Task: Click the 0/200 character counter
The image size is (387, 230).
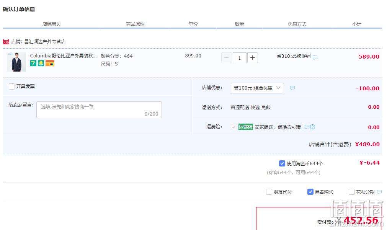Action: [x=151, y=114]
